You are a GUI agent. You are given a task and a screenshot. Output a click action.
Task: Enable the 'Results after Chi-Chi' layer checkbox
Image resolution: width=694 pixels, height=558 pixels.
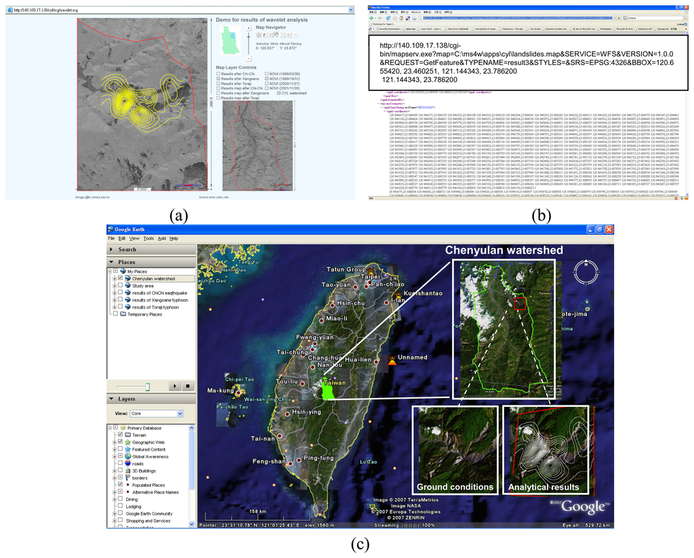pyautogui.click(x=218, y=74)
